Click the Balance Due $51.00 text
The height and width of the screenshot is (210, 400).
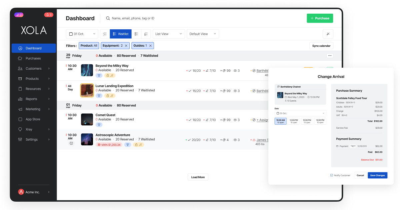coord(372,160)
